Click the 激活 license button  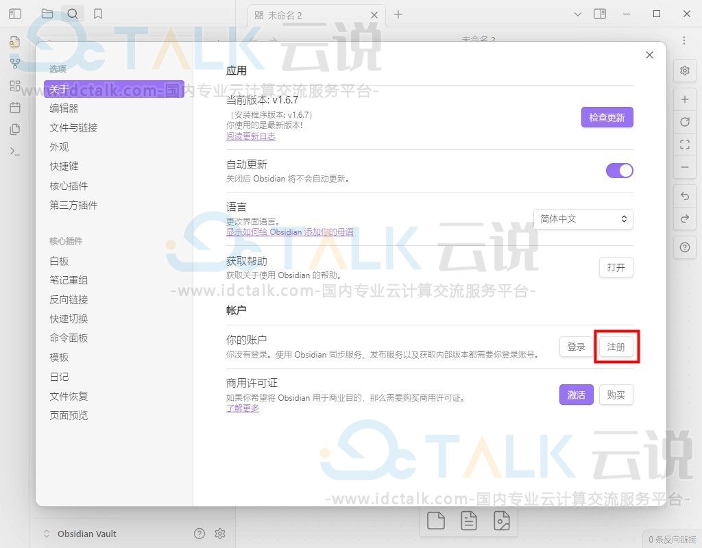click(576, 395)
